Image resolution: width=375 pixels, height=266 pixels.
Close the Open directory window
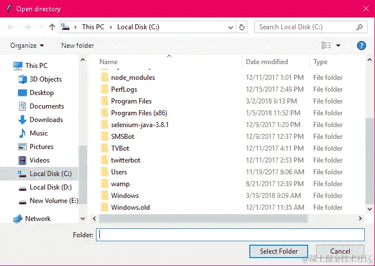point(366,8)
